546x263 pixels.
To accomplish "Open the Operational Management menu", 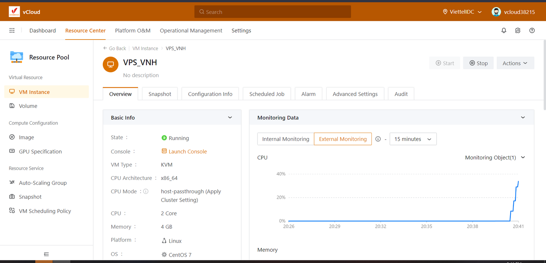I will click(191, 30).
